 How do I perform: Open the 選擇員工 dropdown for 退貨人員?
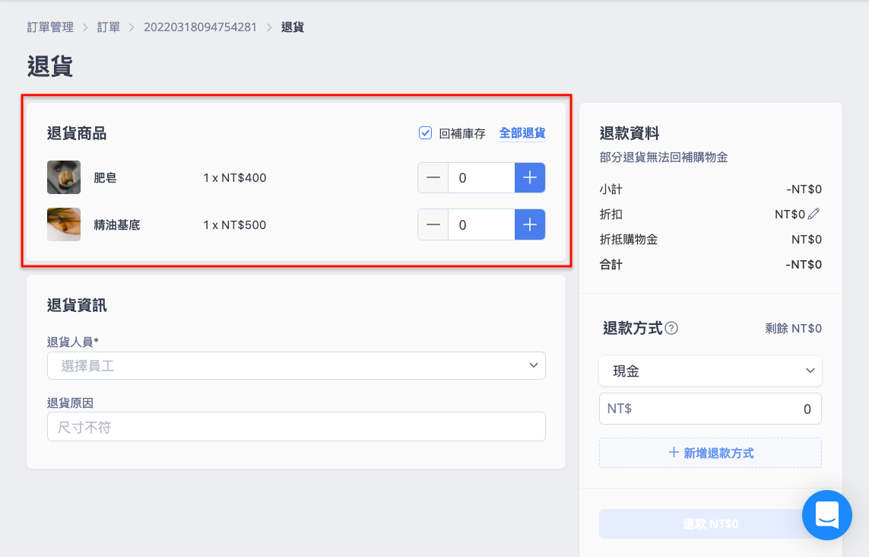(x=296, y=365)
